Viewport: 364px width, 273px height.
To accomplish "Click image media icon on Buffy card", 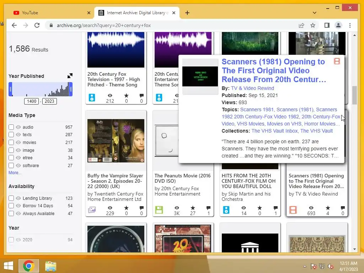I will tap(92, 210).
